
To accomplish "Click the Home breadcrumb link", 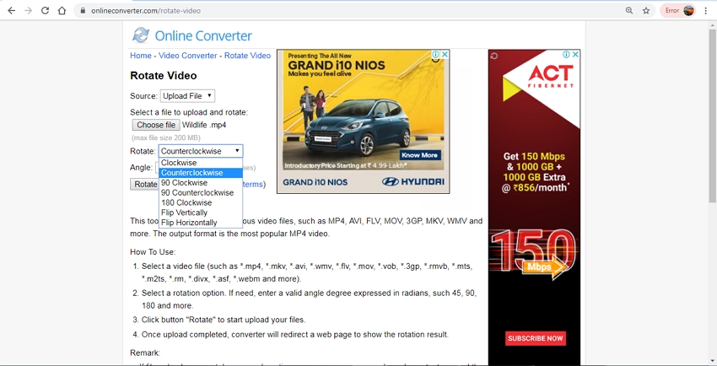I will 141,56.
